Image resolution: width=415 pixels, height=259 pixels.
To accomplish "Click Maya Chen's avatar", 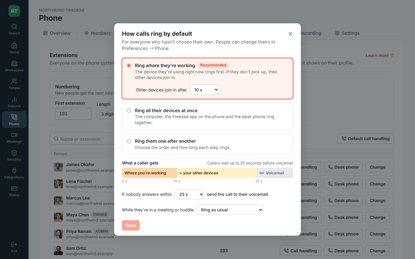I will pyautogui.click(x=58, y=217).
